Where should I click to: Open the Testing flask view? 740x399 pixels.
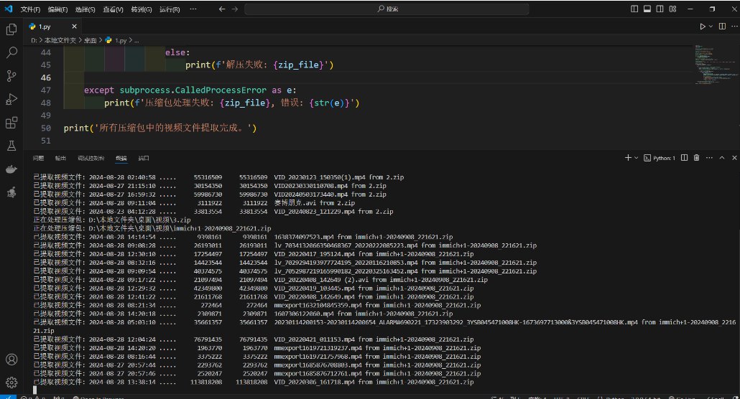pyautogui.click(x=11, y=146)
